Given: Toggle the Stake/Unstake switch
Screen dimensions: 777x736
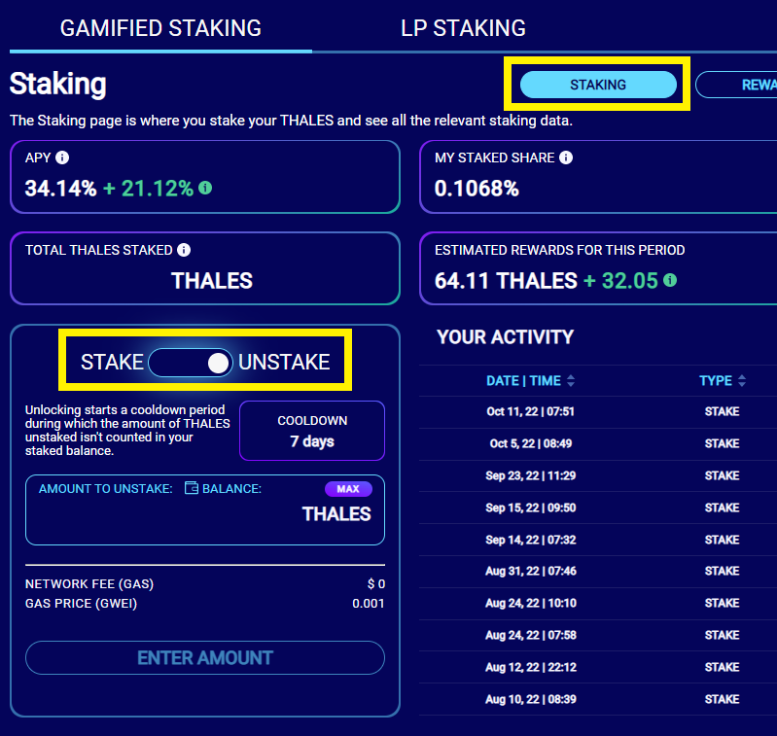Looking at the screenshot, I should [191, 363].
